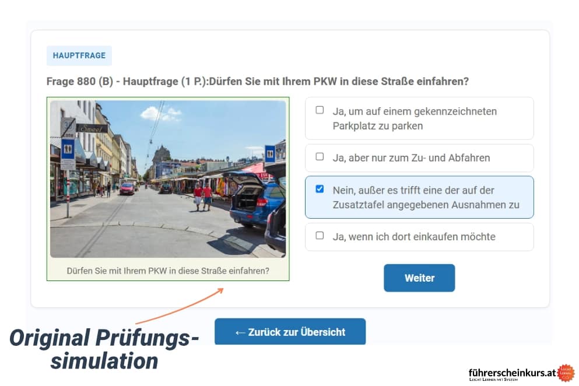The image size is (579, 386).
Task: Click the red car in the street
Action: [127, 189]
